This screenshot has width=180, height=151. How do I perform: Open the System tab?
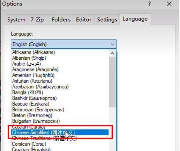pos(16,20)
